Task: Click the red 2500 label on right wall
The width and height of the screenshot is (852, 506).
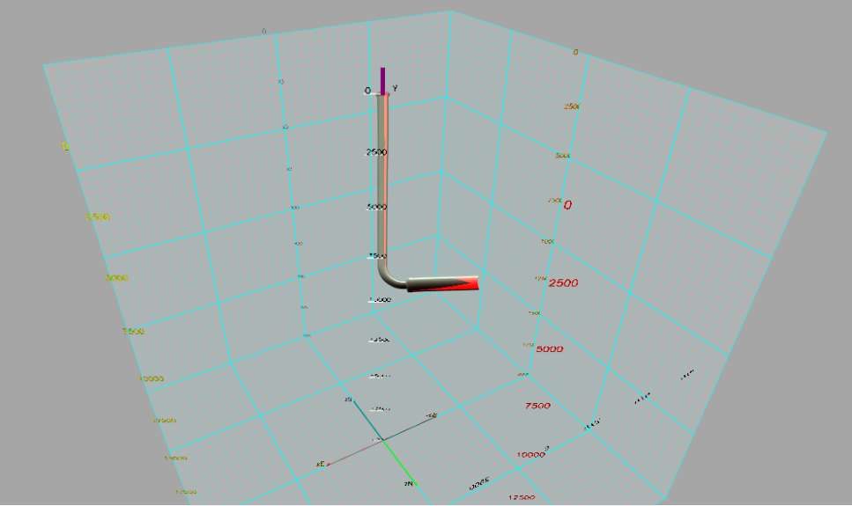Action: (x=563, y=283)
